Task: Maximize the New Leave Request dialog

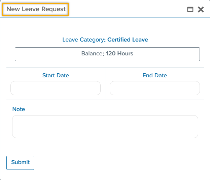Action: pos(190,9)
